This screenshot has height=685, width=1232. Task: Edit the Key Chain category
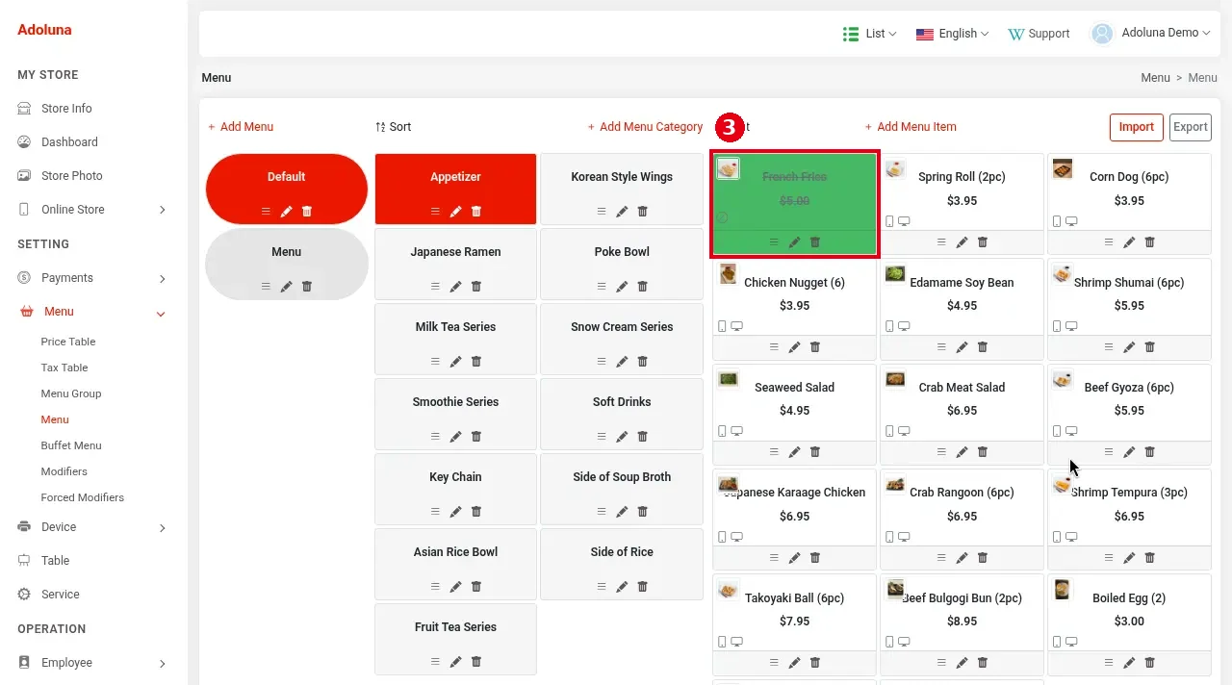click(455, 512)
